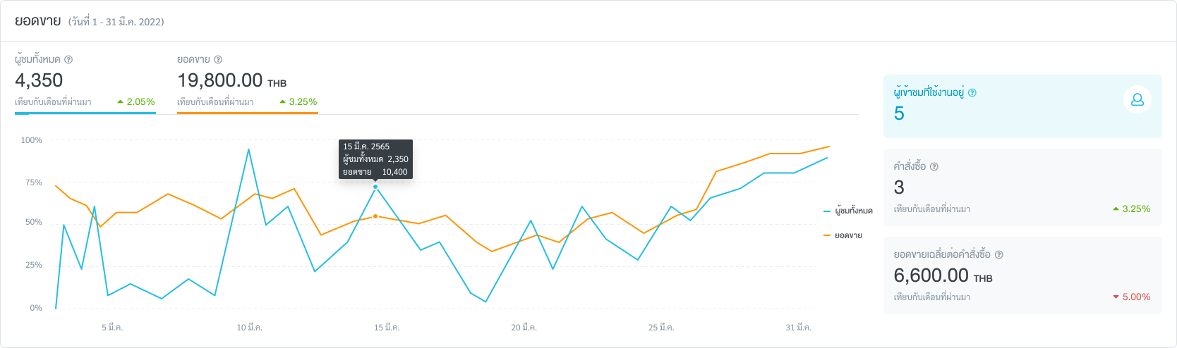Click green up arrow beside 2.05%

pyautogui.click(x=121, y=101)
